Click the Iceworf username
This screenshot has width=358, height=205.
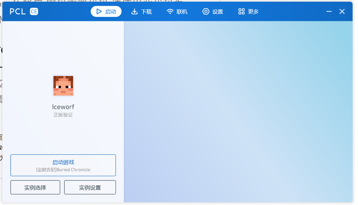(63, 106)
